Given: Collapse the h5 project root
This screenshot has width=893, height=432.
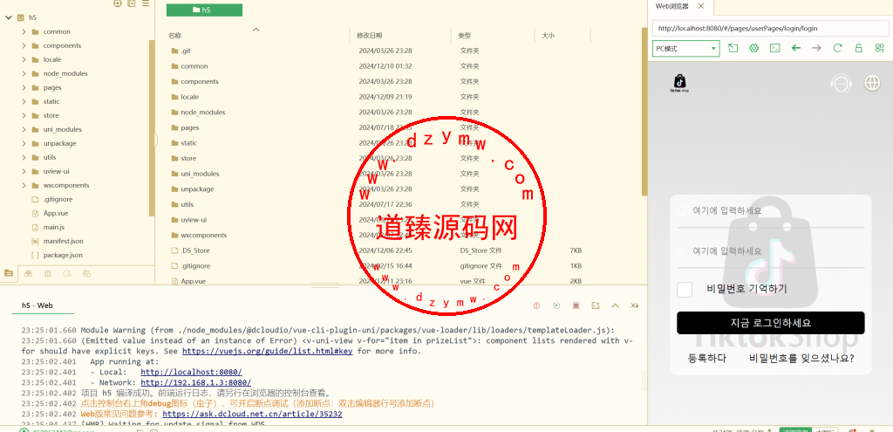Looking at the screenshot, I should [9, 17].
